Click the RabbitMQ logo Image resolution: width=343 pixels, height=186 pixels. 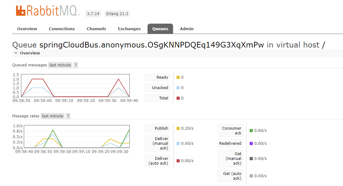48,11
